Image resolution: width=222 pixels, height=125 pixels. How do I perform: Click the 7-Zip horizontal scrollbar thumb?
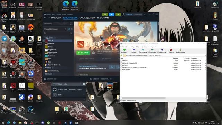pyautogui.click(x=144, y=98)
